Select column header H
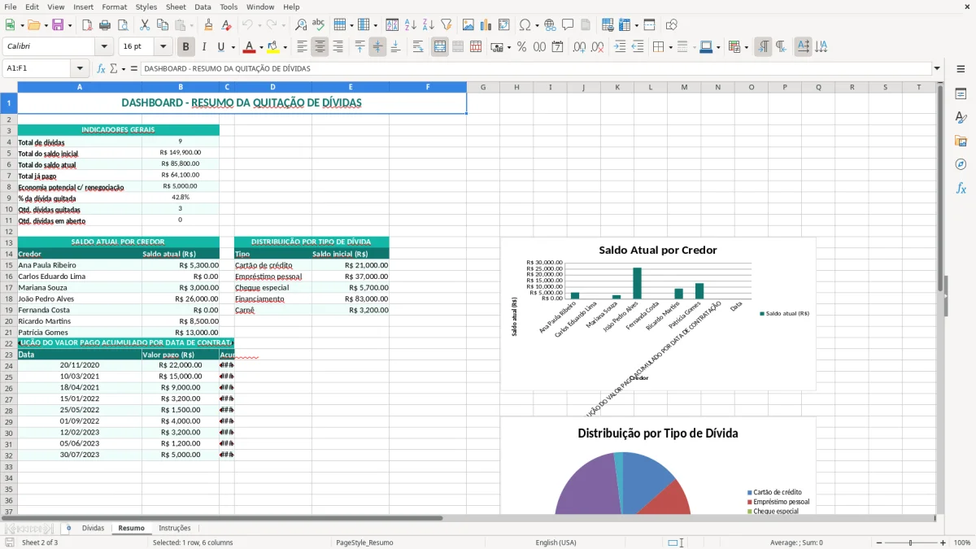Image resolution: width=976 pixels, height=549 pixels. 516,87
